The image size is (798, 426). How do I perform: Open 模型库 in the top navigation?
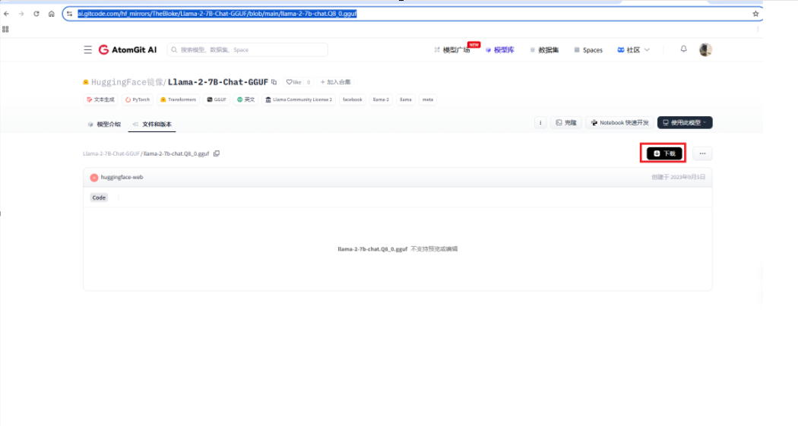click(x=500, y=50)
